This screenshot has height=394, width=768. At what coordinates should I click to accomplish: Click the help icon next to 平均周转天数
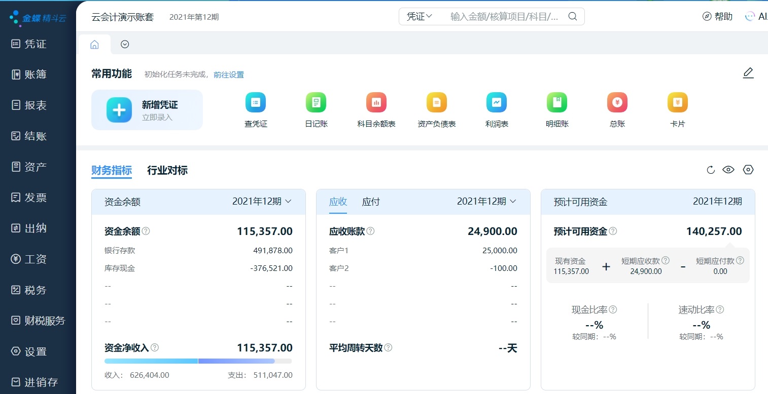388,347
